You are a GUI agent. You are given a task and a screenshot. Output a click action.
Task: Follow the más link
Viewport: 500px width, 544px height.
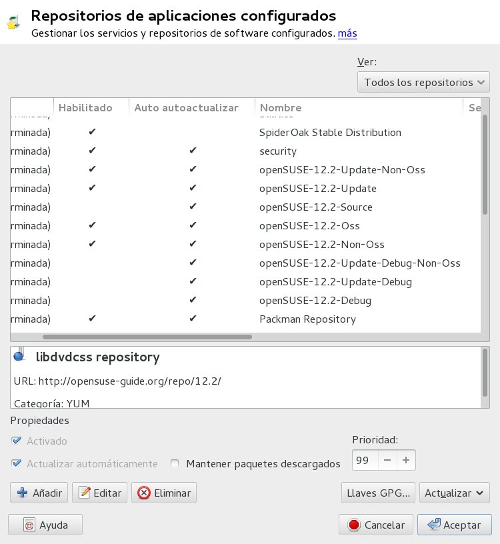coord(347,33)
